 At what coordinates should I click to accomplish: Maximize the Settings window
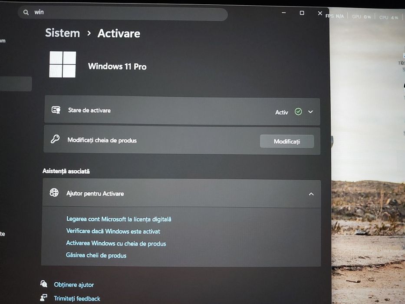tap(302, 13)
